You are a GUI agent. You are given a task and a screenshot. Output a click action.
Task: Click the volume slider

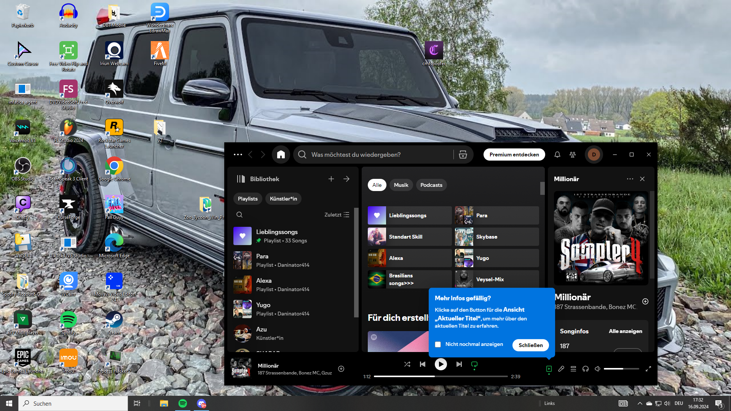click(x=621, y=369)
